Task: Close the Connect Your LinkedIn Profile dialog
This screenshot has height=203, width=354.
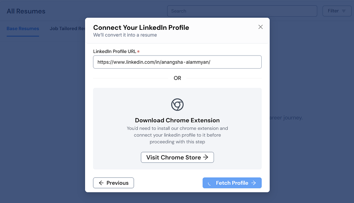Action: (x=261, y=27)
